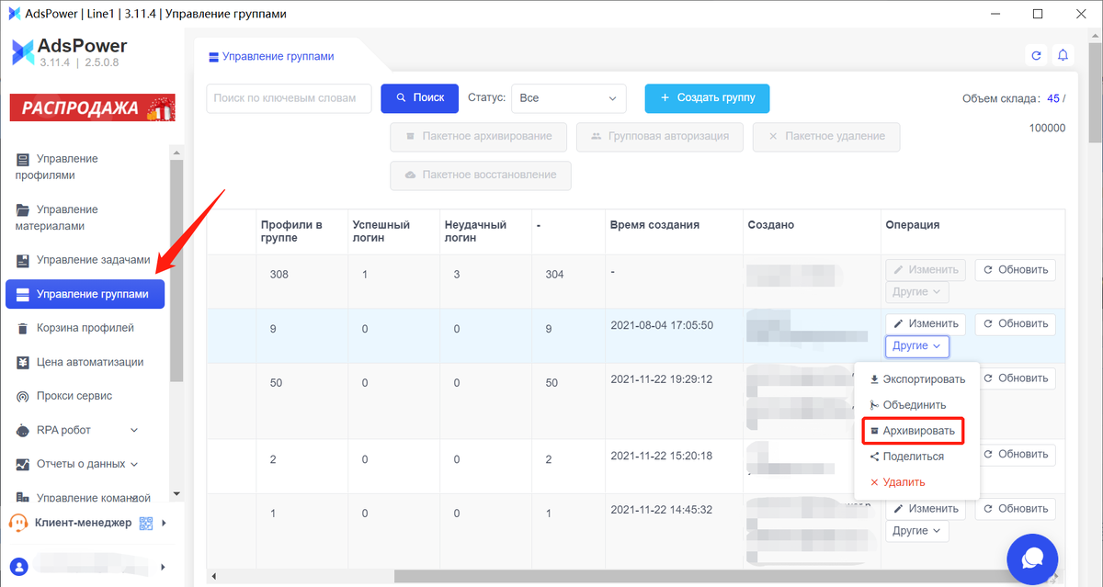Image resolution: width=1103 pixels, height=587 pixels.
Task: Open the notifications bell icon
Action: (1063, 55)
